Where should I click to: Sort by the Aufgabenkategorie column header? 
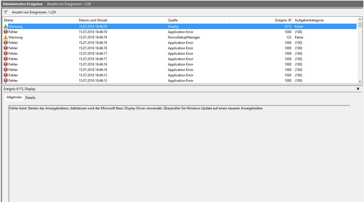coord(325,20)
